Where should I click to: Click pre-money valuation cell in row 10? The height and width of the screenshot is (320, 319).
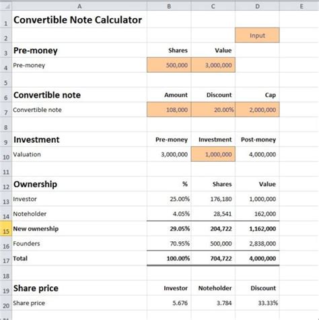169,154
